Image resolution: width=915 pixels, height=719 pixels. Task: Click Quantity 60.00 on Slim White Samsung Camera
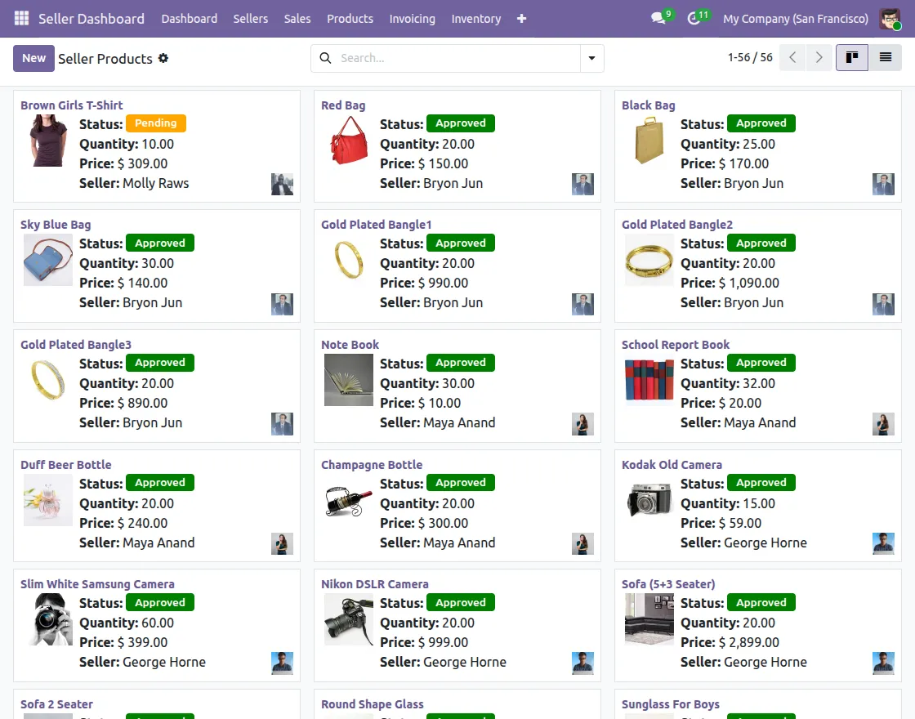[127, 623]
